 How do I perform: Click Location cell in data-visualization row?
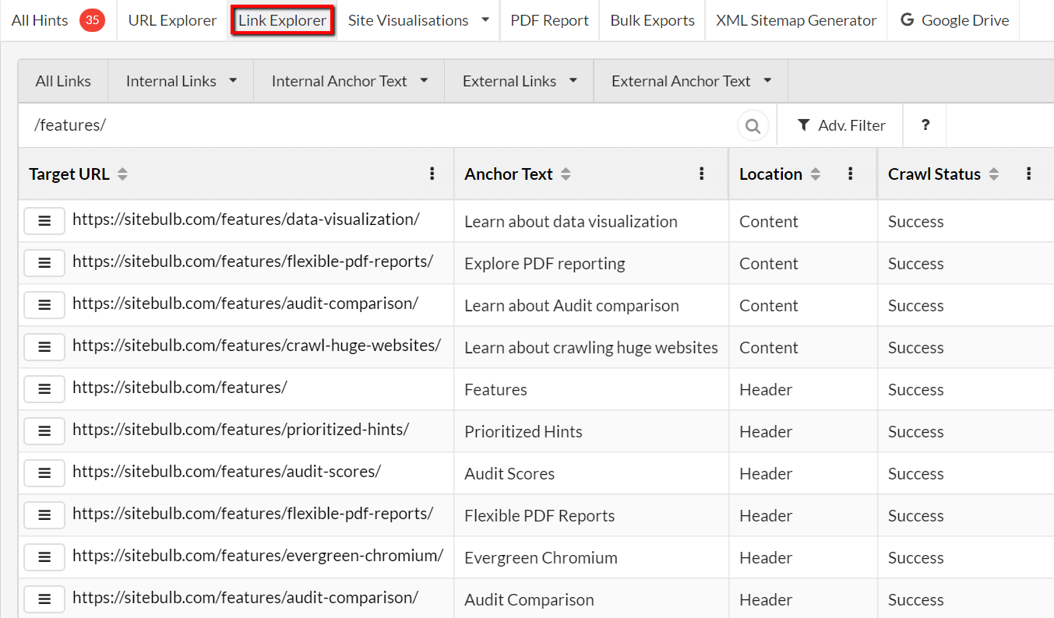[x=803, y=221]
